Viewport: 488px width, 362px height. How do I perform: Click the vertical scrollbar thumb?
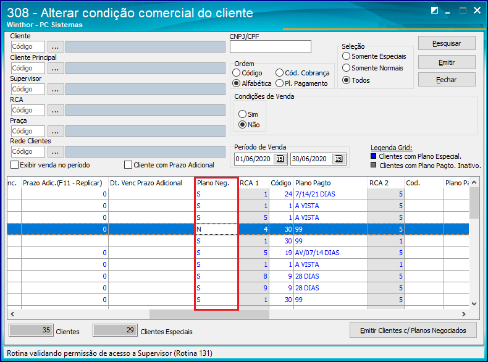474,204
